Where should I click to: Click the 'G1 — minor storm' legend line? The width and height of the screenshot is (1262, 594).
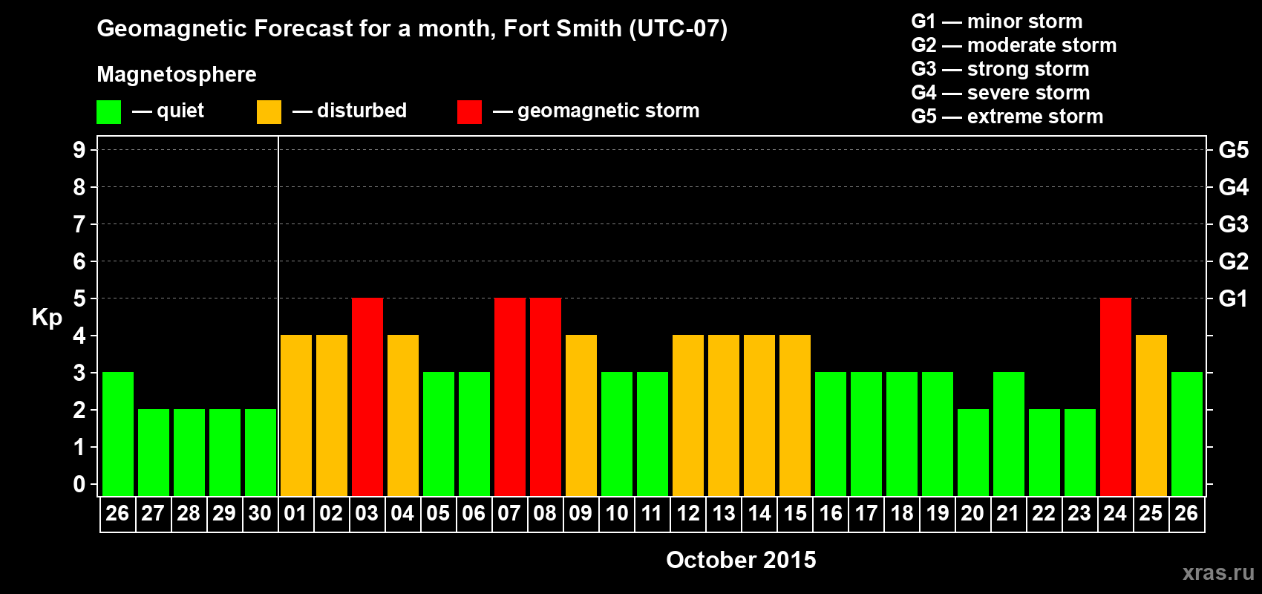point(997,22)
